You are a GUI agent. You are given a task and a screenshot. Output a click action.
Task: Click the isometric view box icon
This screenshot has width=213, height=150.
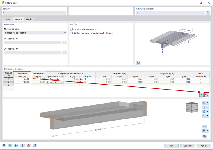click(x=204, y=103)
